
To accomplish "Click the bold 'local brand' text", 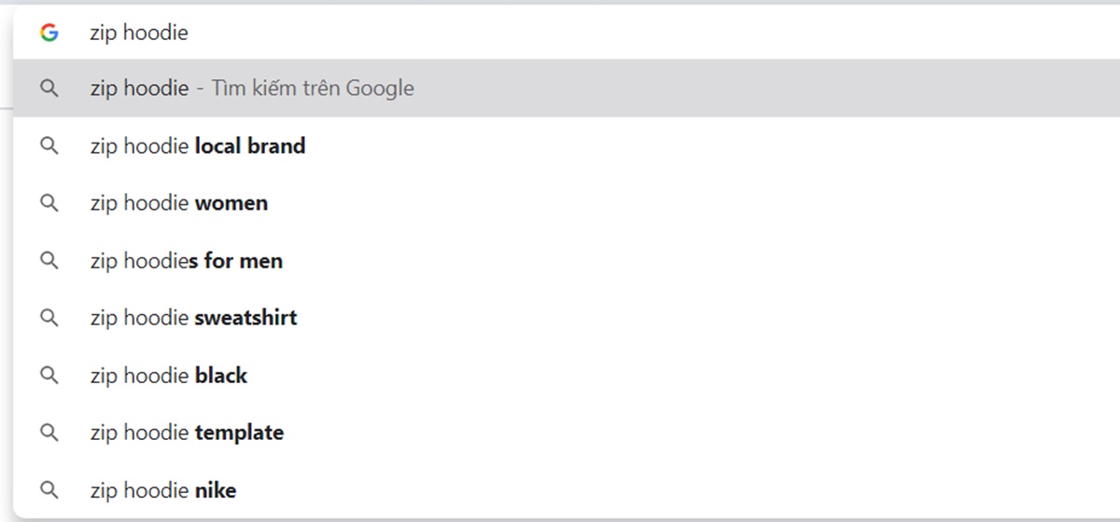I will tap(250, 146).
